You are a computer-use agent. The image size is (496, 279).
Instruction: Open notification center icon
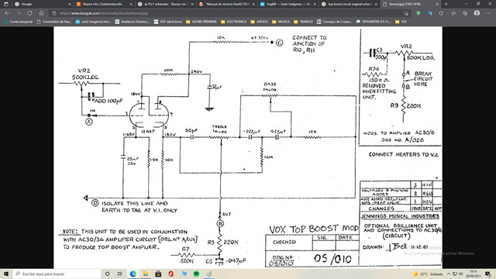(488, 274)
